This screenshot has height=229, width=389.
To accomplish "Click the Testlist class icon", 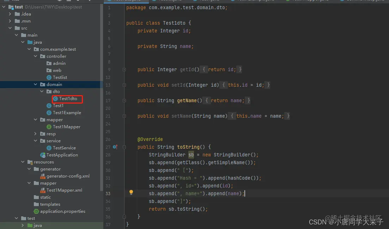I will click(49, 78).
